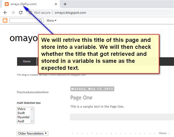Click PracticeAutomationHere text
The height and width of the screenshot is (137, 174).
(x=33, y=92)
